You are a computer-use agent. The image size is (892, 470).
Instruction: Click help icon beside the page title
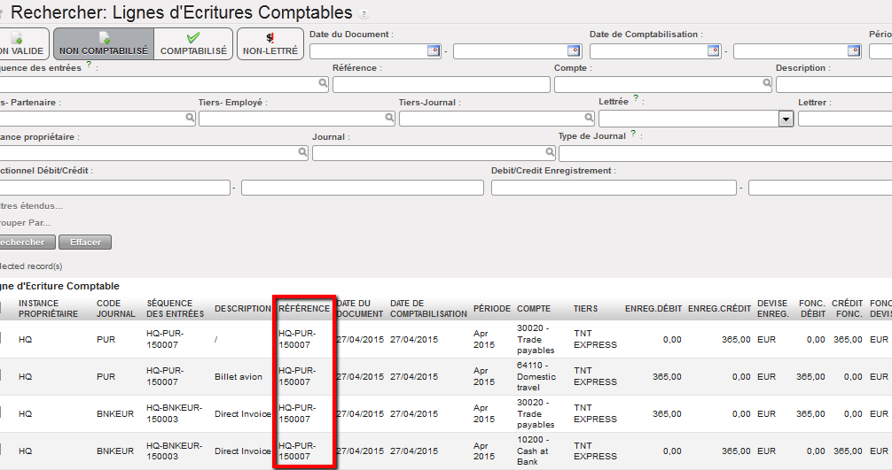tap(364, 15)
